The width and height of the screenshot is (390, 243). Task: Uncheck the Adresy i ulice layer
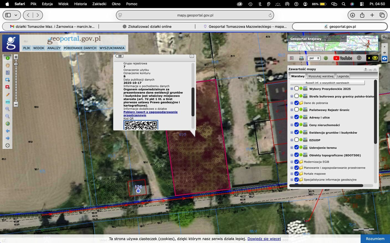tap(296, 117)
